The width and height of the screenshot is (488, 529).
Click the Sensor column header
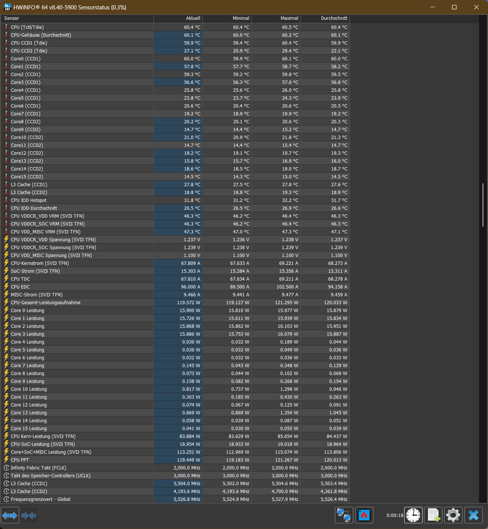pyautogui.click(x=77, y=18)
